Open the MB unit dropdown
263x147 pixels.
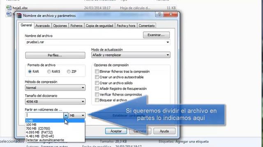click(x=77, y=115)
